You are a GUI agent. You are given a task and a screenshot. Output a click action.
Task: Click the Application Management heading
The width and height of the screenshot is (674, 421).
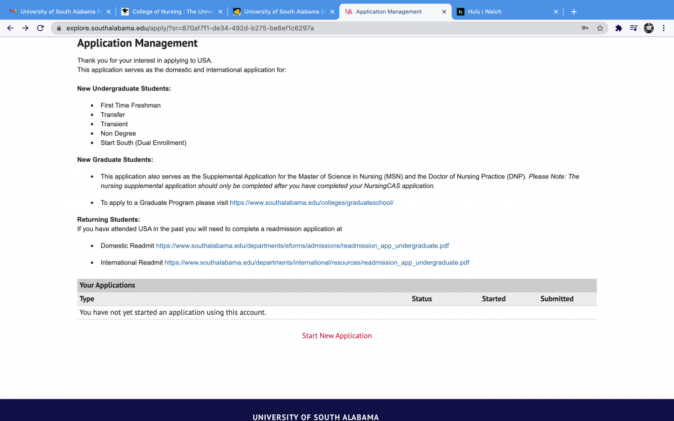coord(138,43)
